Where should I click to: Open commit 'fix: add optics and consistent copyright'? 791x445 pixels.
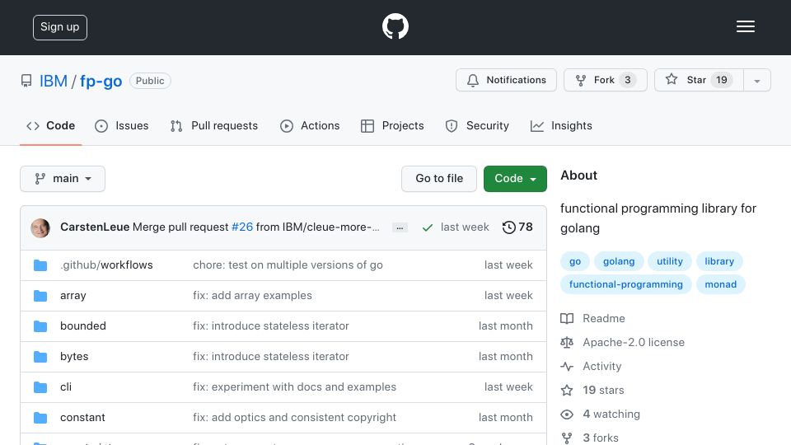[295, 417]
